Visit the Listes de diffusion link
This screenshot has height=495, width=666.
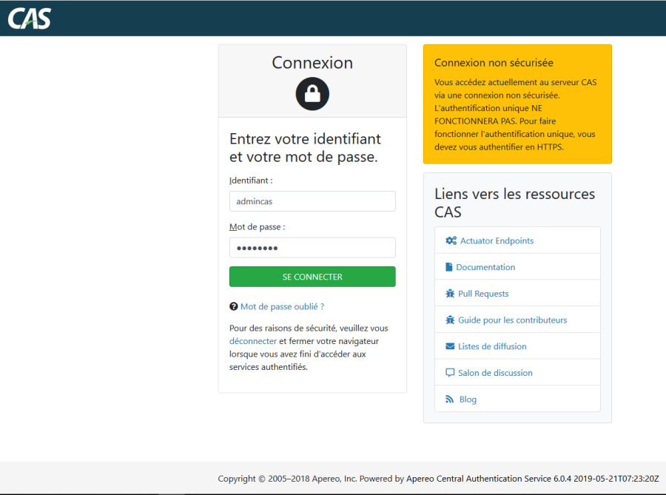(492, 346)
